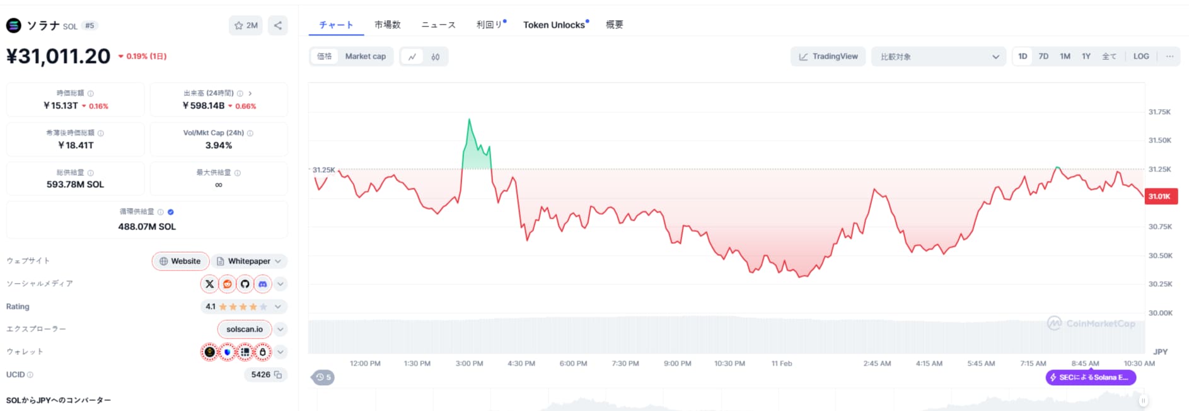Click the padlock wallet icon

point(263,352)
